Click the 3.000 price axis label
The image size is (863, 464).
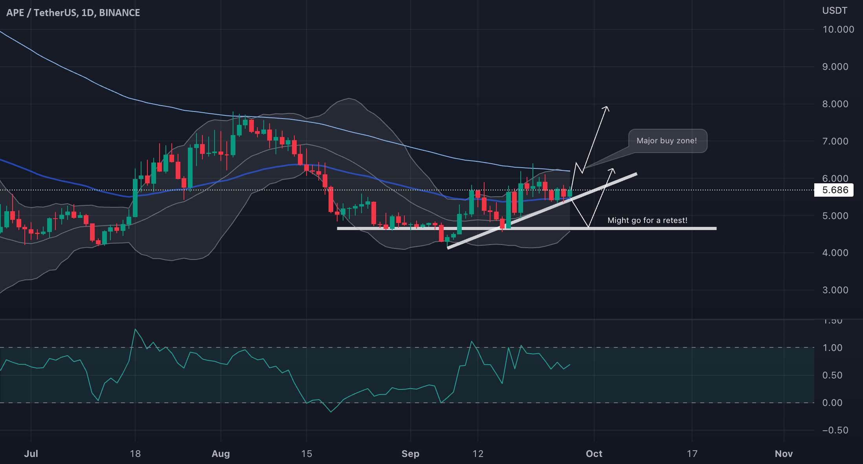[835, 290]
